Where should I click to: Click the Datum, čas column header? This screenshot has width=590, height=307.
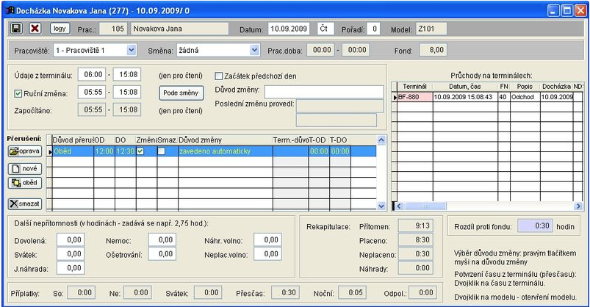[465, 87]
